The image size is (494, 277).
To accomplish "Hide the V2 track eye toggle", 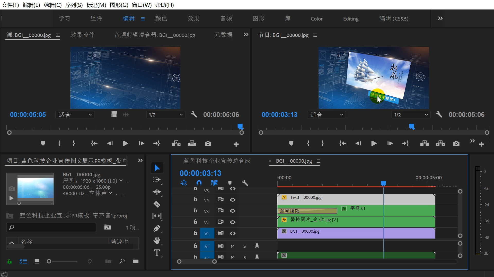I will (233, 222).
